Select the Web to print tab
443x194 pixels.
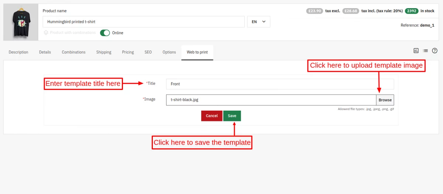[197, 52]
